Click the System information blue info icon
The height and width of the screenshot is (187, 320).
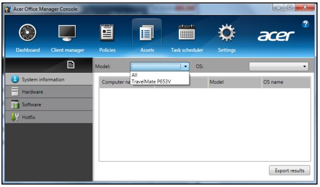tap(15, 79)
